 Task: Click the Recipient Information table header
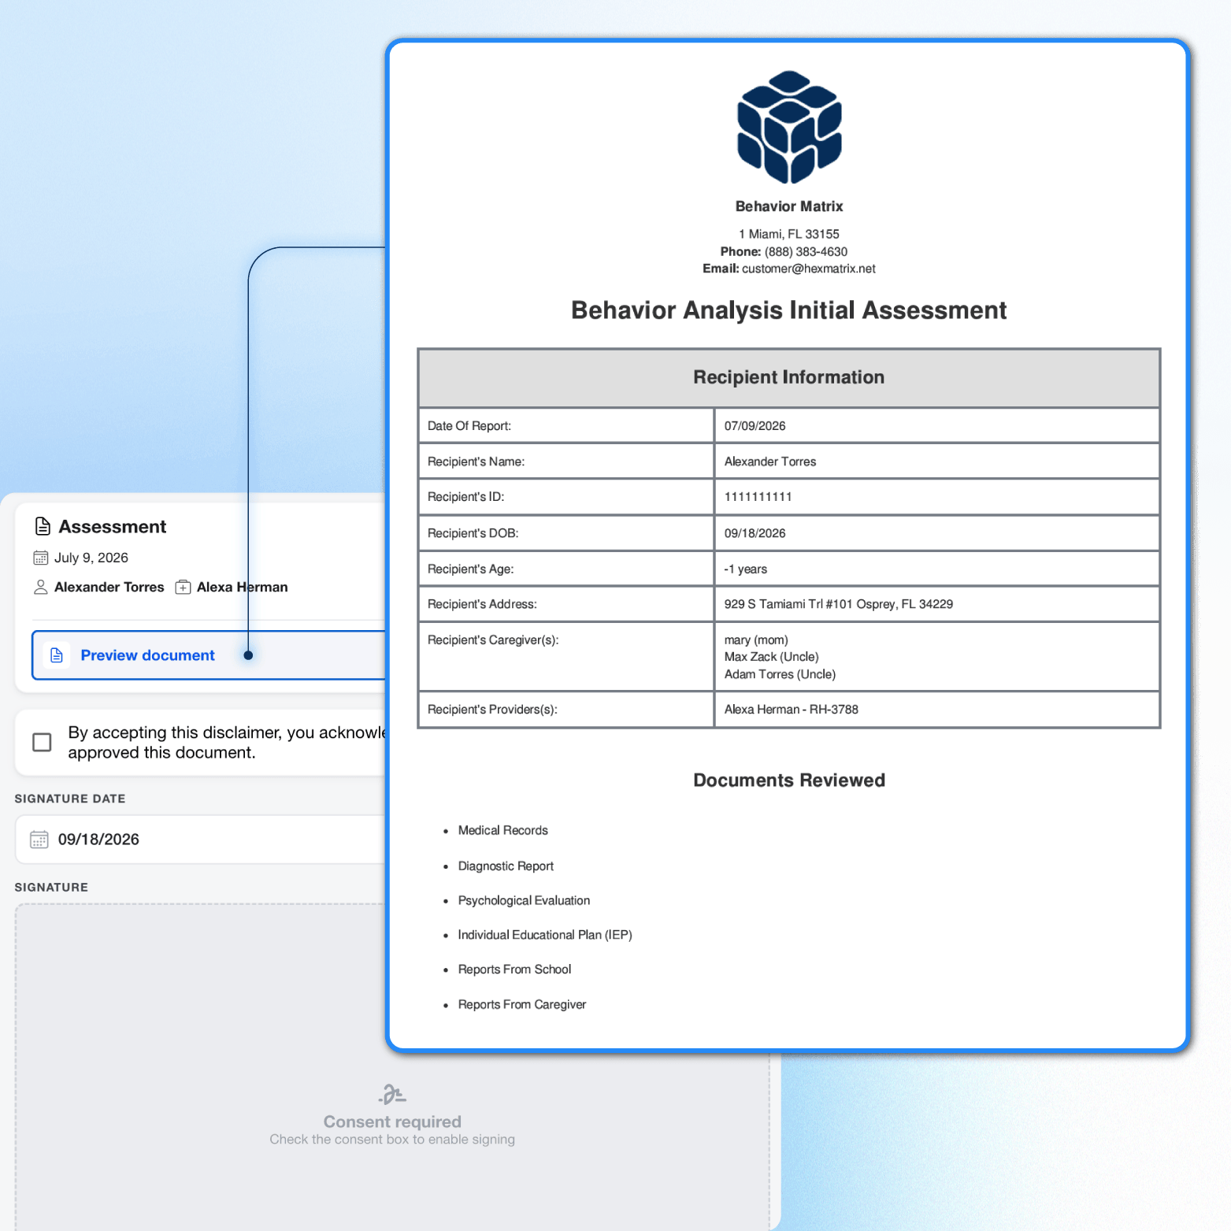pyautogui.click(x=789, y=377)
